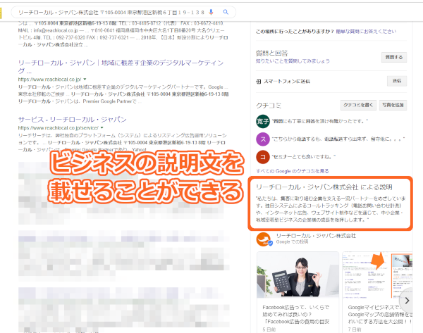The height and width of the screenshot is (333, 423).
Task: Click next arrow on posts carousel
Action: pyautogui.click(x=407, y=301)
